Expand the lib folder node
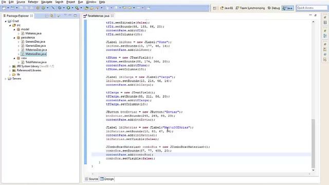Image resolution: width=329 pixels, height=185 pixels. [10, 75]
